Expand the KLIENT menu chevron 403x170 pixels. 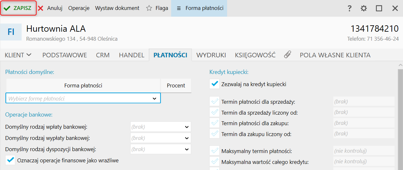pyautogui.click(x=29, y=55)
